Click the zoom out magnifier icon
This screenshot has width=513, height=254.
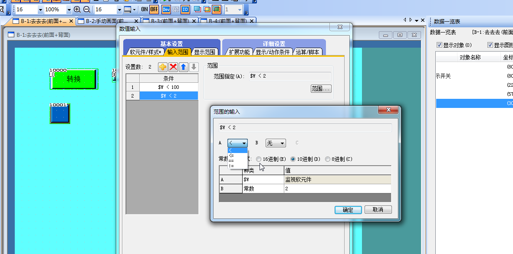tap(87, 9)
